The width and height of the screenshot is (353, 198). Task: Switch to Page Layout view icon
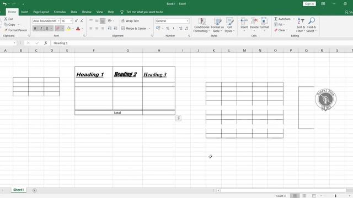click(x=304, y=196)
